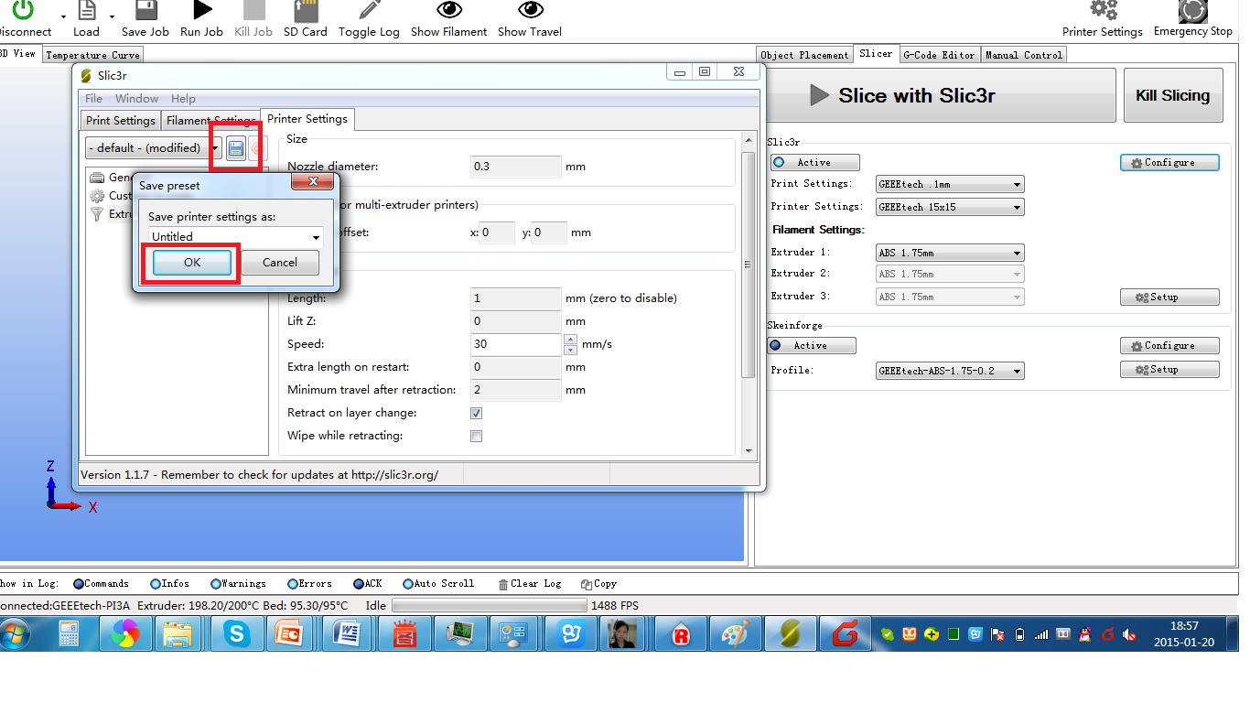Click the Slic3r settings pane scrollbar
The image size is (1250, 703).
coord(748,265)
